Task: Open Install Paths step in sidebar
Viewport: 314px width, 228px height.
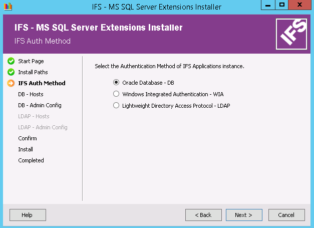Action: click(33, 72)
